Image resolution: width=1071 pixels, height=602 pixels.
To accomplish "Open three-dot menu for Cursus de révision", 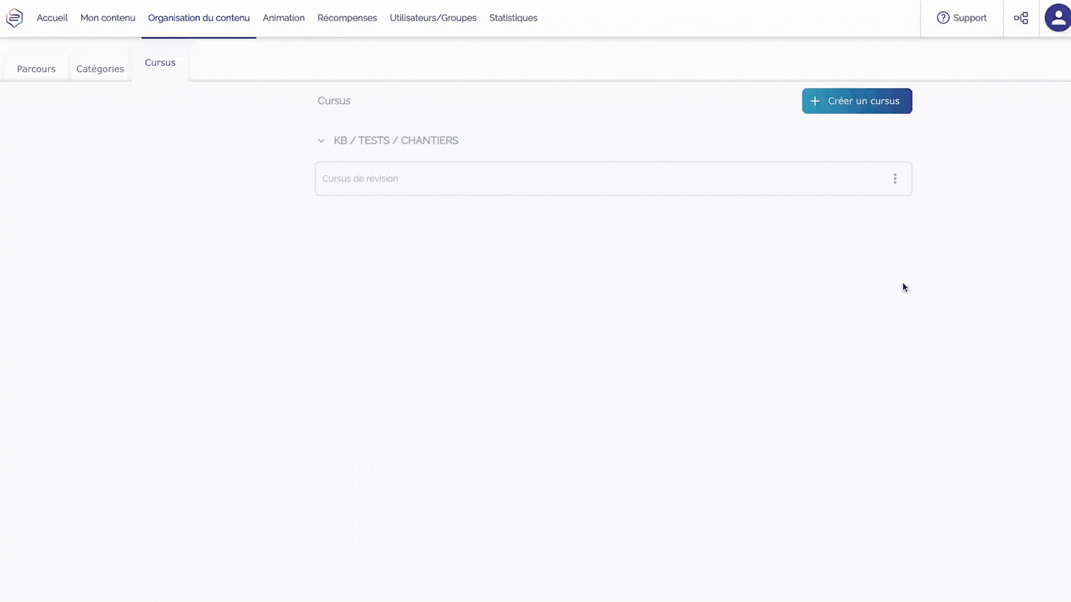I will pos(895,178).
